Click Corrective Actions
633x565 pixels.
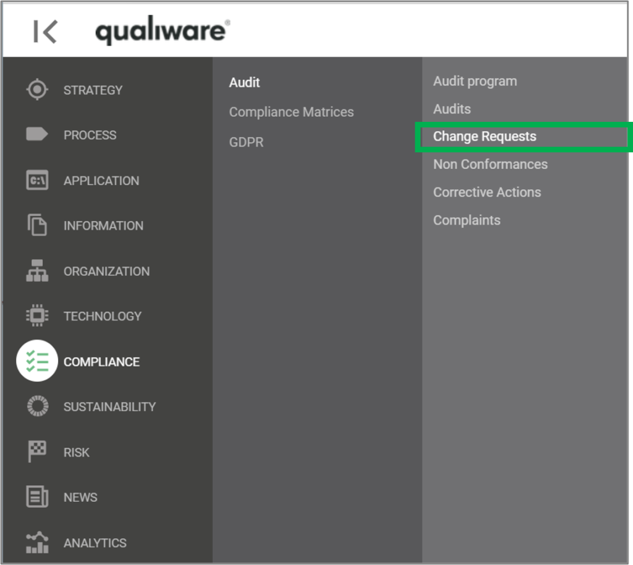click(x=486, y=192)
